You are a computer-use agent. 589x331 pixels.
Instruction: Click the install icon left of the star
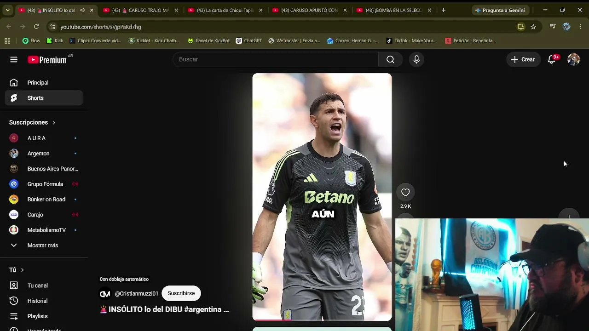pyautogui.click(x=521, y=27)
